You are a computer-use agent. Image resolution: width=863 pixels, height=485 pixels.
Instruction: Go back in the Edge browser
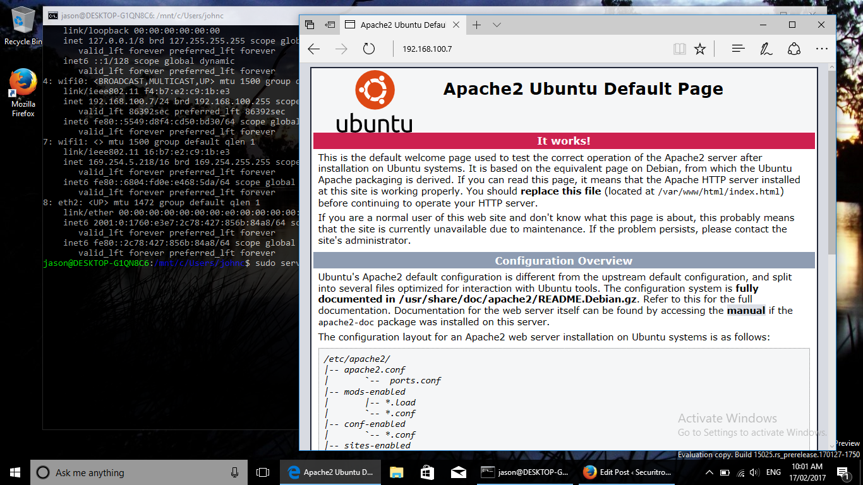tap(313, 49)
